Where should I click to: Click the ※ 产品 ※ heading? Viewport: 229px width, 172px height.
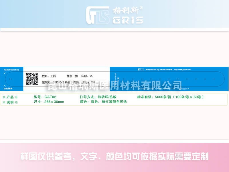(x=10, y=97)
